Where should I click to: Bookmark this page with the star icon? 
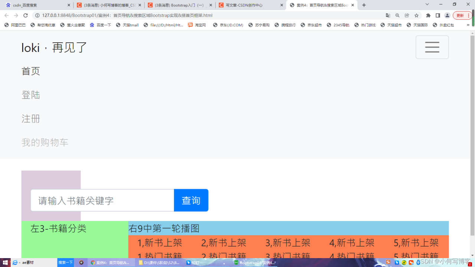pos(417,16)
